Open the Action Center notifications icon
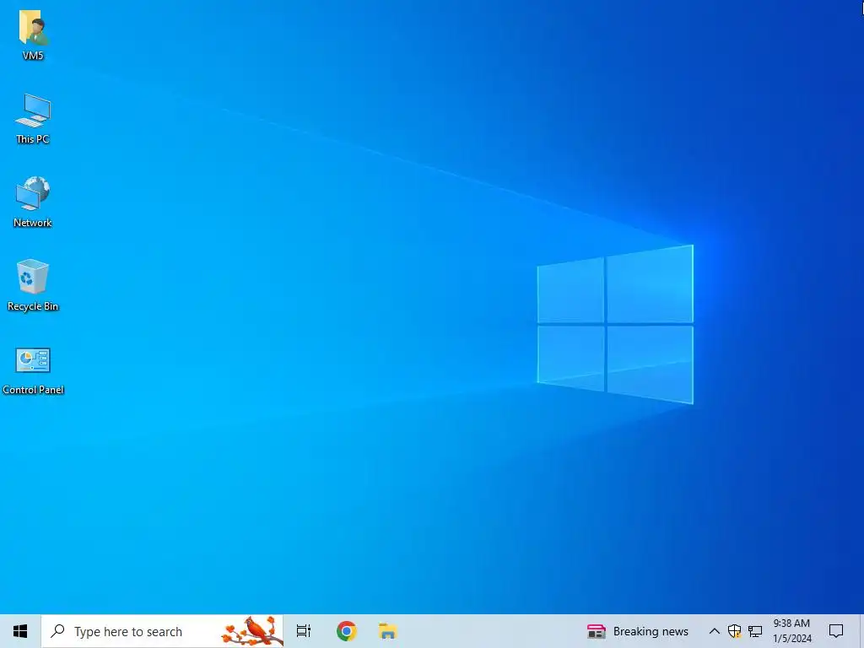The width and height of the screenshot is (864, 648). point(836,631)
